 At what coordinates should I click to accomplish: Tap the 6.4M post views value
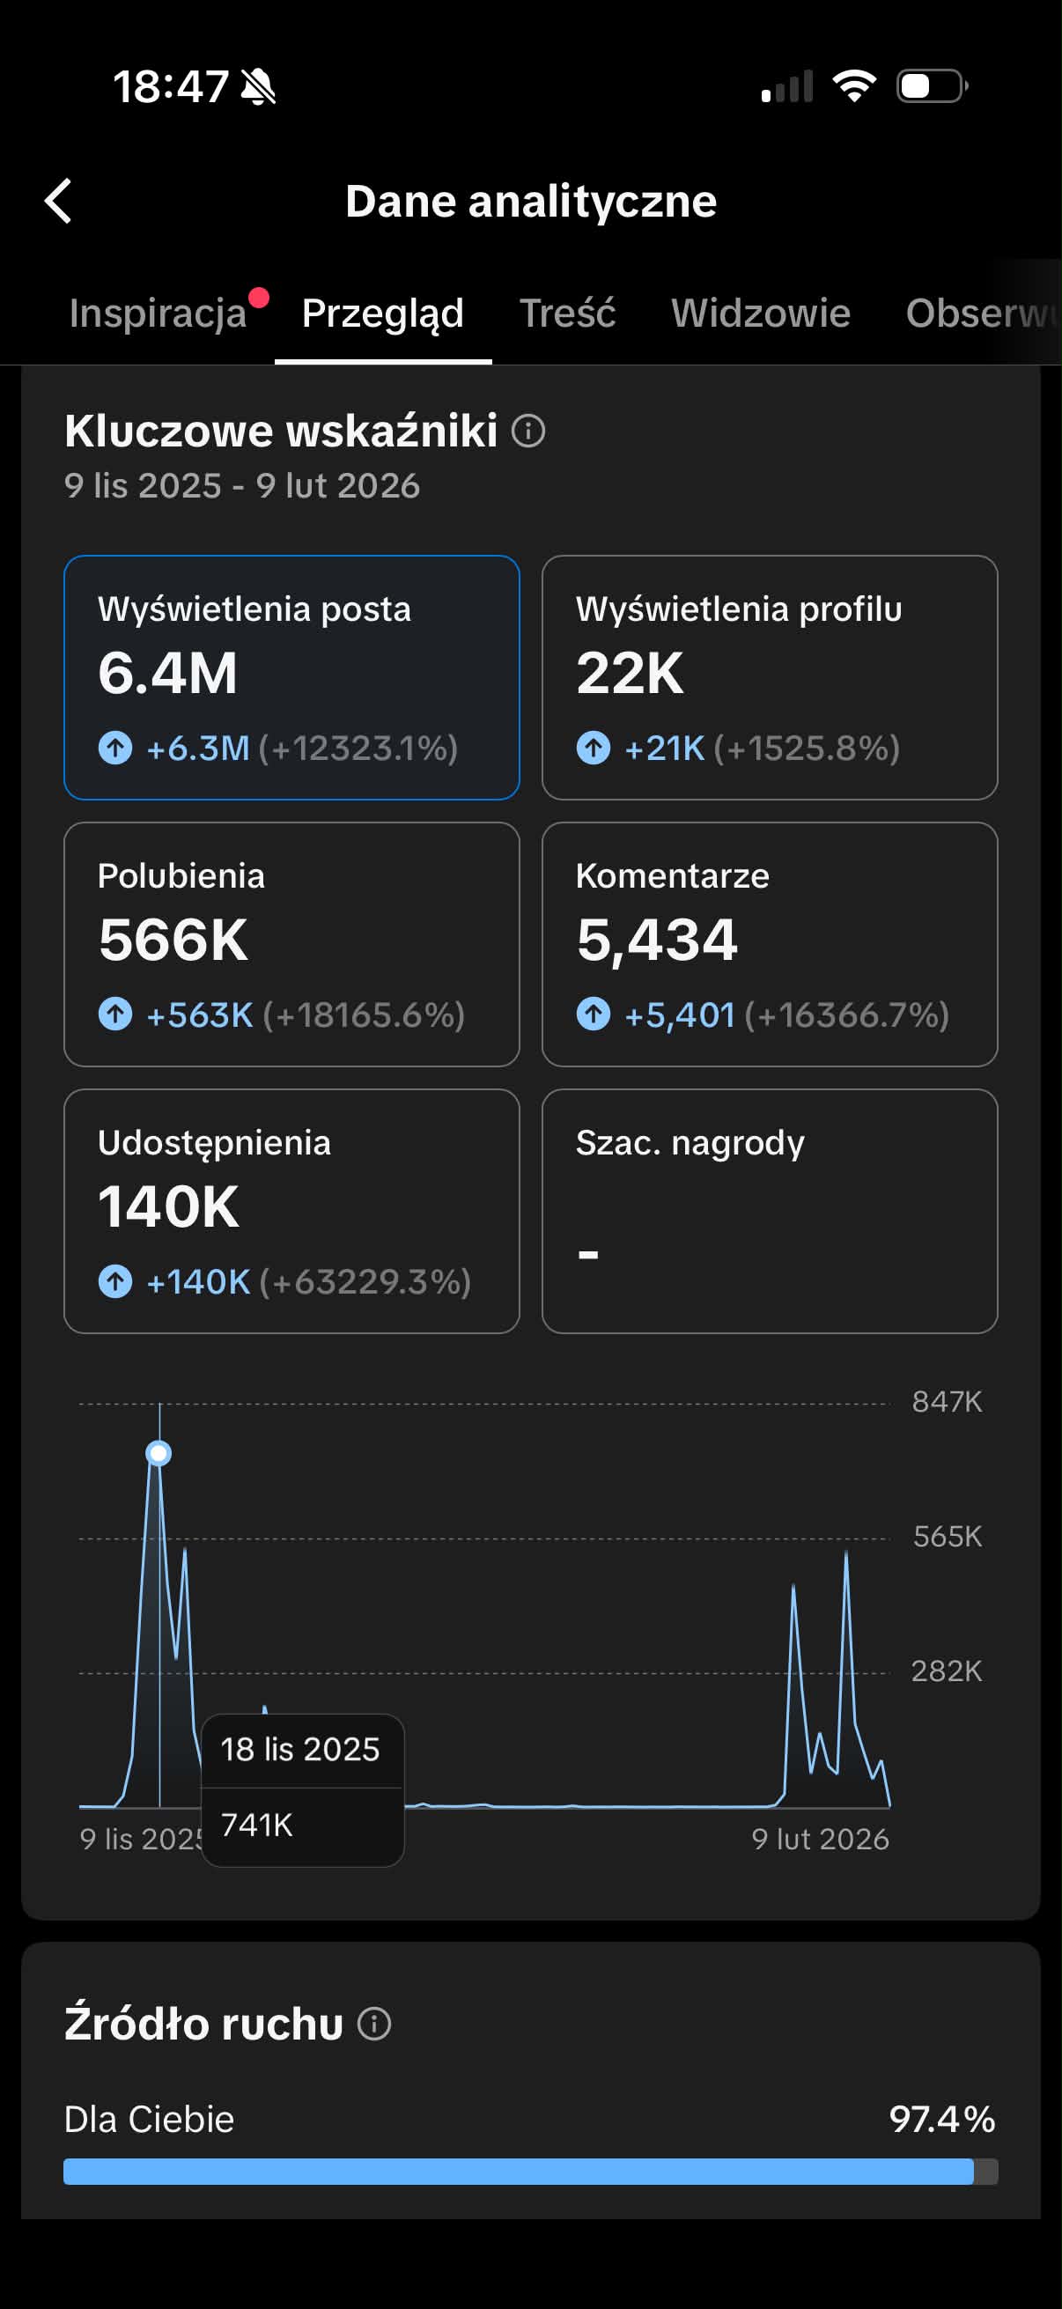[x=167, y=673]
